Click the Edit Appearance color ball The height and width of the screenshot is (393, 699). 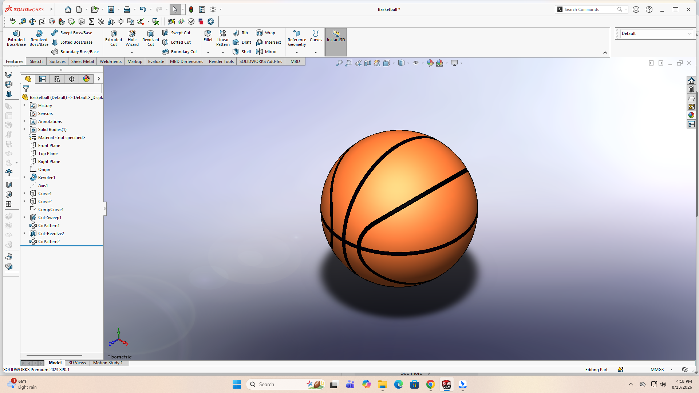pyautogui.click(x=430, y=63)
